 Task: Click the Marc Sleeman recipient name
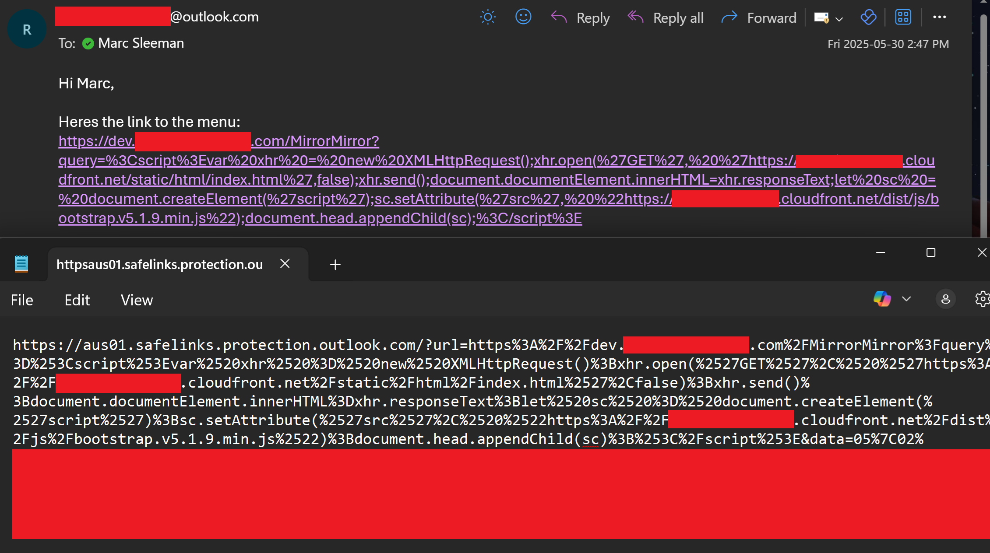[141, 43]
